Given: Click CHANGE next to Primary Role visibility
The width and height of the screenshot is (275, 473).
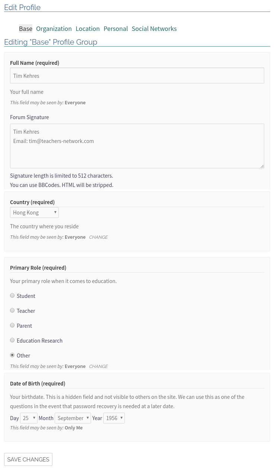Looking at the screenshot, I should (98, 366).
